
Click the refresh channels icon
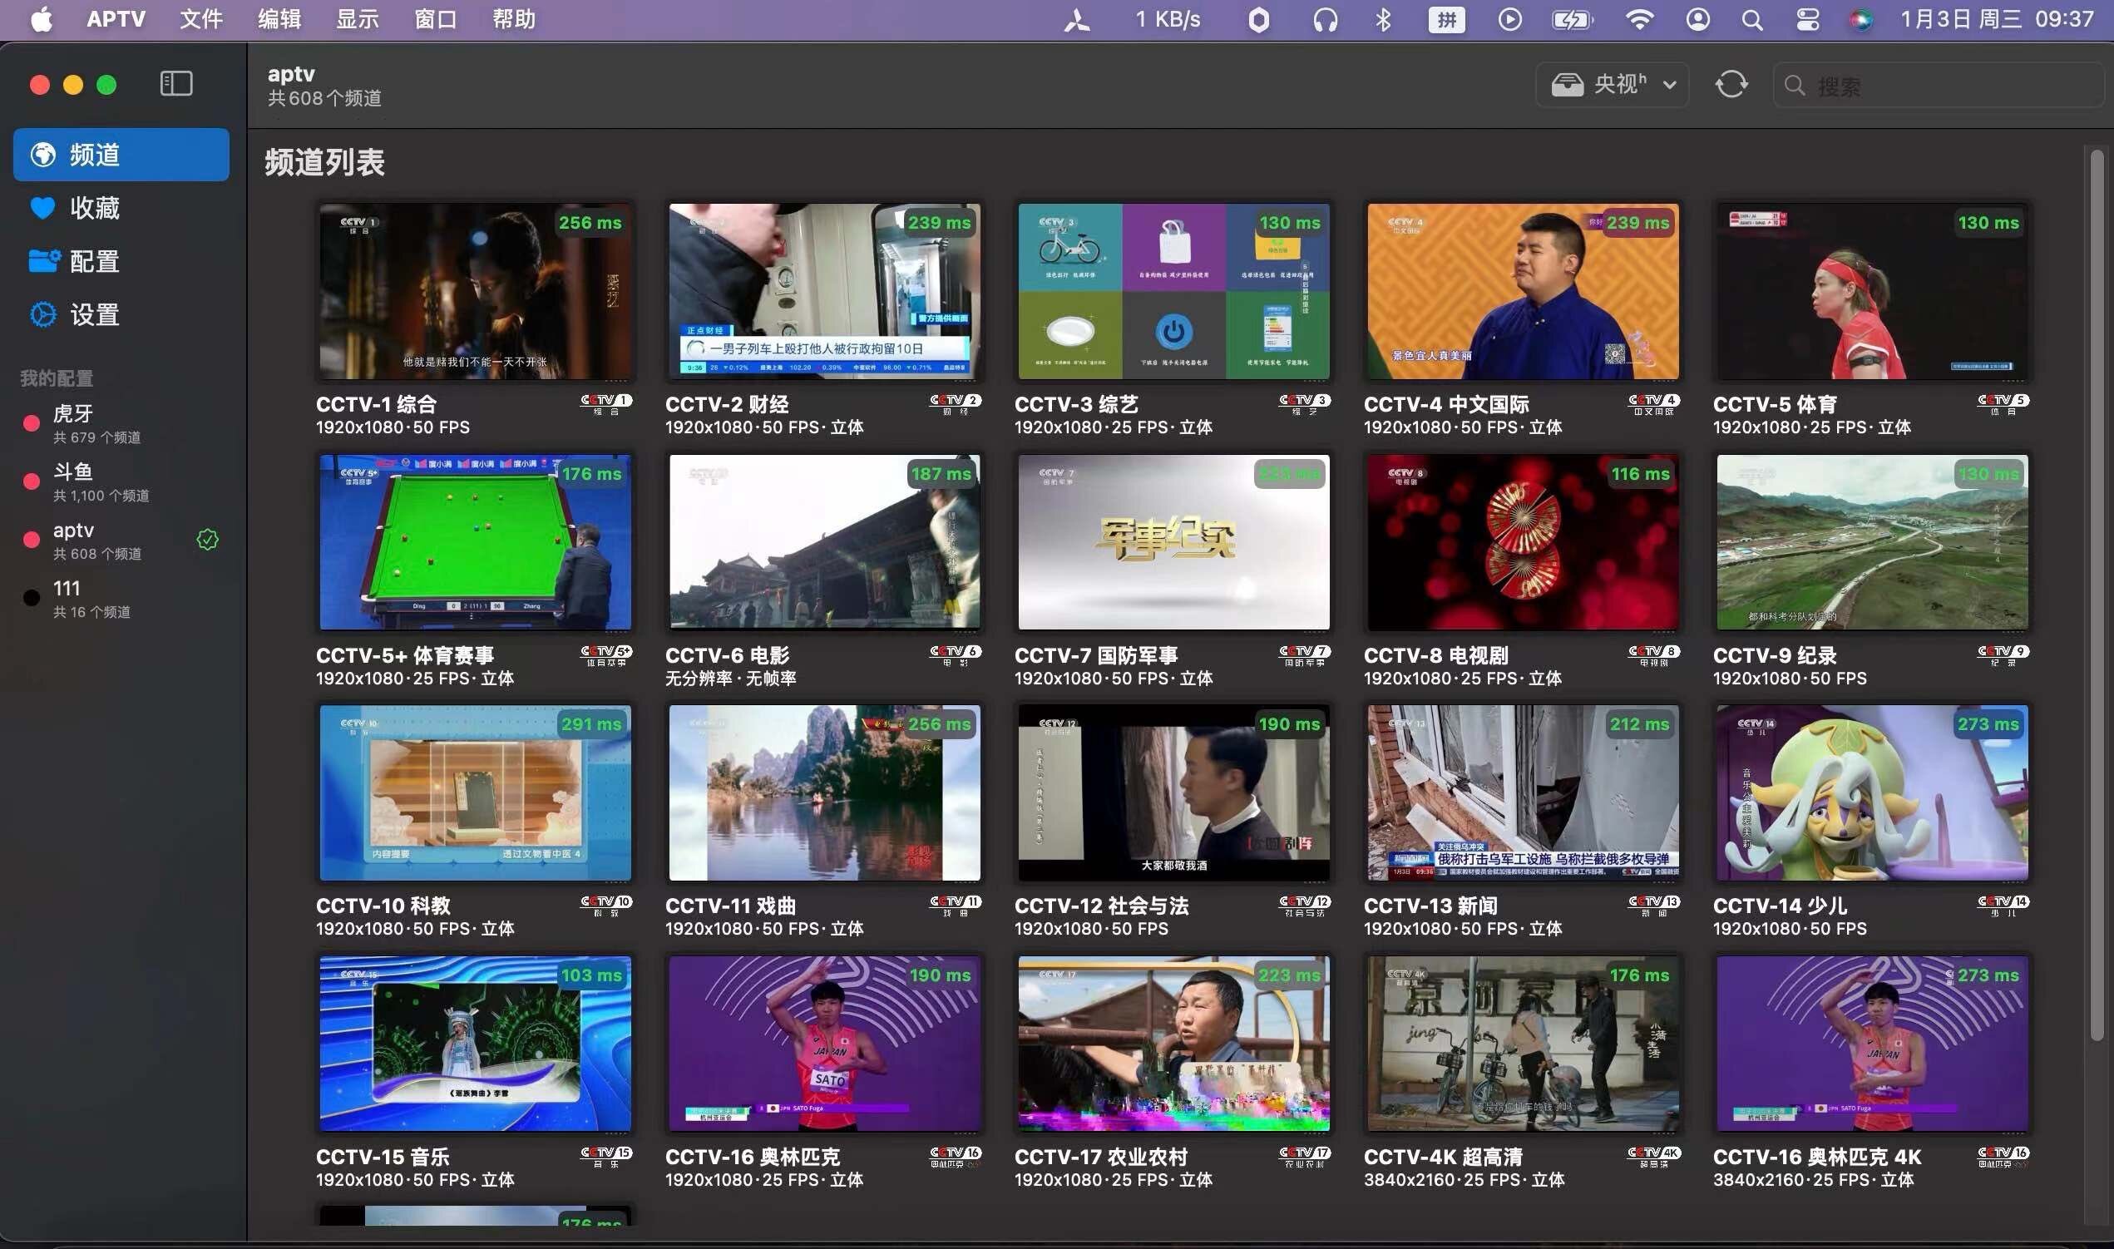pyautogui.click(x=1731, y=84)
